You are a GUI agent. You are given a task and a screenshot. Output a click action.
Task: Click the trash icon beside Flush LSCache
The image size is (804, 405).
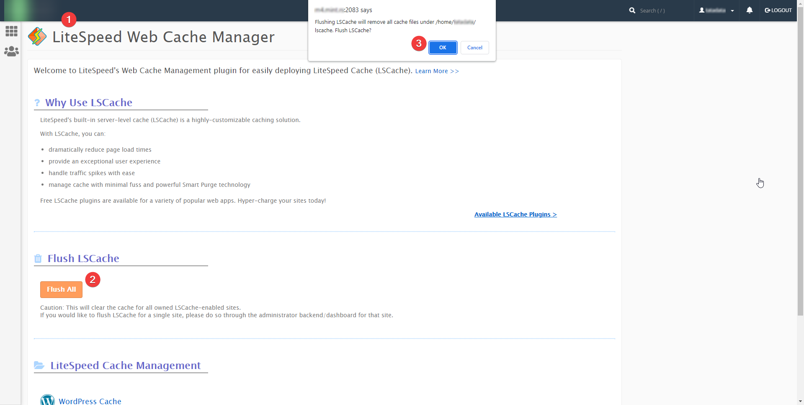[38, 258]
